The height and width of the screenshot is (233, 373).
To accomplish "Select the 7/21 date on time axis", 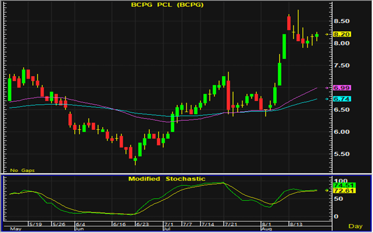I will coord(231,224).
